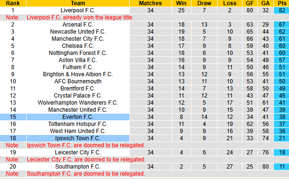
Task: Click Liverpool's 82 points cell
Action: tap(281, 10)
